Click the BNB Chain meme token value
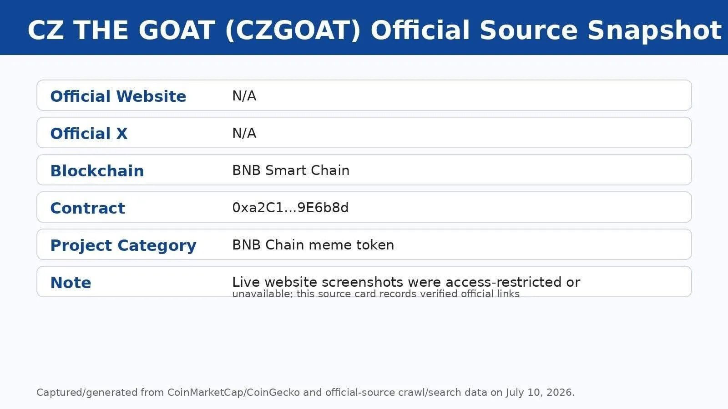This screenshot has height=409, width=728. click(313, 245)
